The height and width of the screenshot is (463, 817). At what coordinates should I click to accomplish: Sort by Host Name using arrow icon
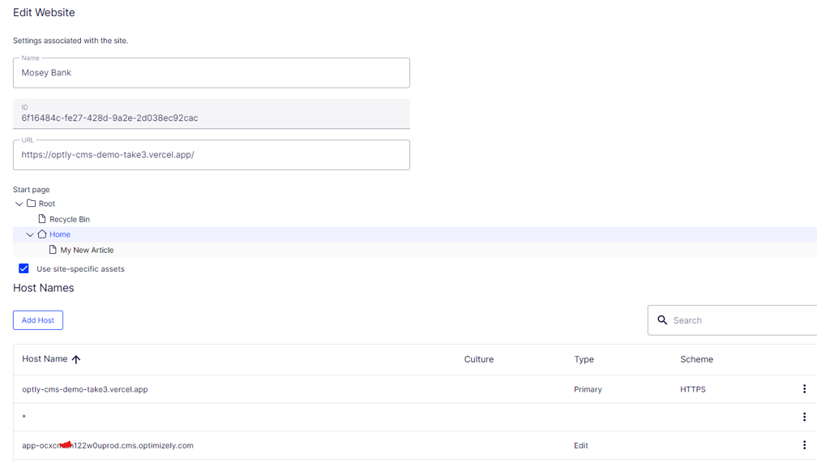point(76,359)
